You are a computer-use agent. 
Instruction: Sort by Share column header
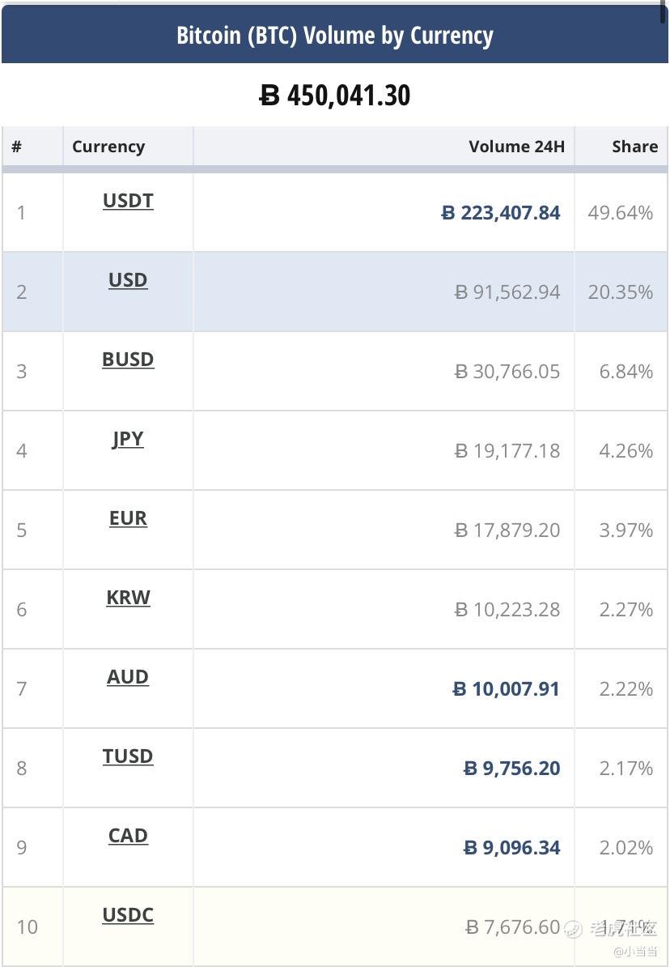pos(635,147)
